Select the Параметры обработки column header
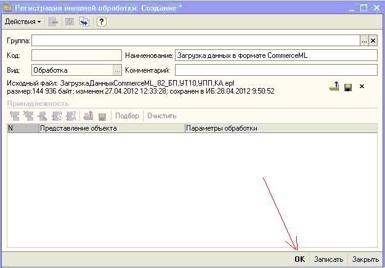This screenshot has width=385, height=268. pos(280,129)
